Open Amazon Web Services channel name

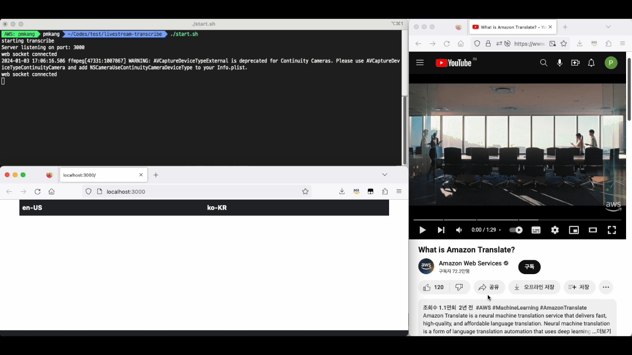click(470, 263)
